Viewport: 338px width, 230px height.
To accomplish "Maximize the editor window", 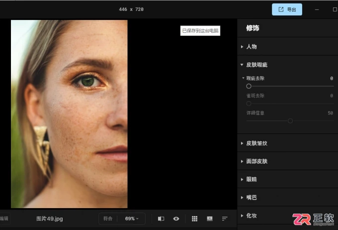I will pyautogui.click(x=335, y=9).
